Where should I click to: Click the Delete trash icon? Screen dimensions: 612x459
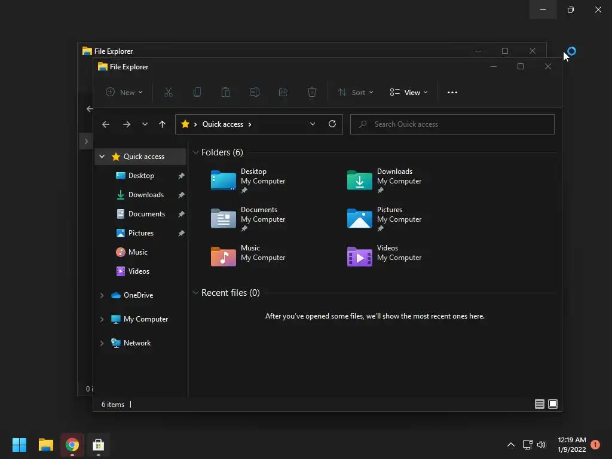(311, 92)
